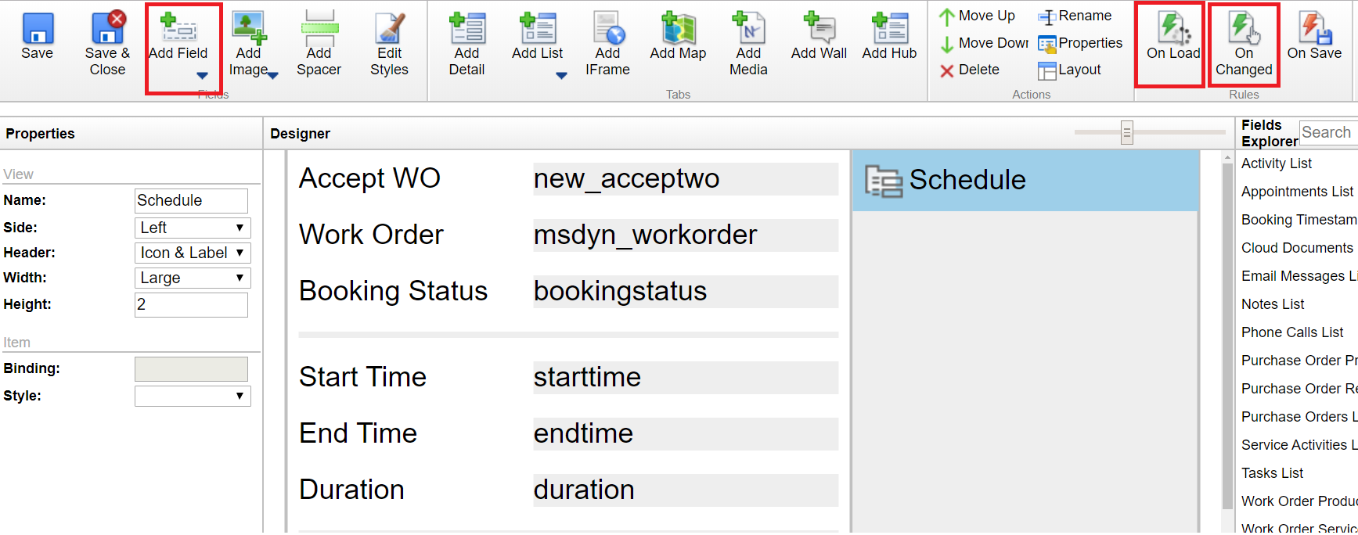
Task: Click the designer zoom slider handle
Action: coord(1126,132)
